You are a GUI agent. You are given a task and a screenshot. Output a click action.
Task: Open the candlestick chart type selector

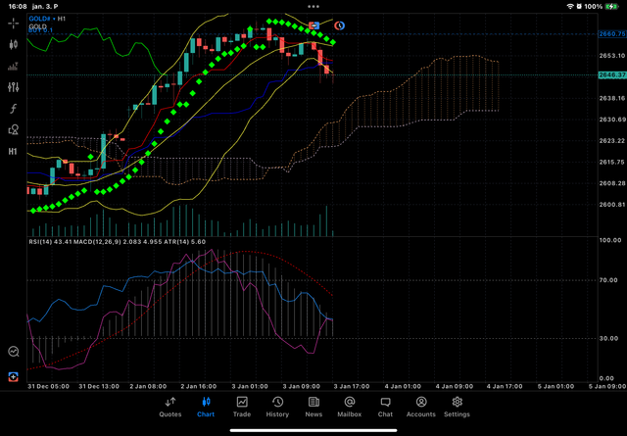pos(13,44)
